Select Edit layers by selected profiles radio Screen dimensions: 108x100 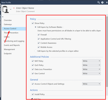pyautogui.click(x=36, y=51)
